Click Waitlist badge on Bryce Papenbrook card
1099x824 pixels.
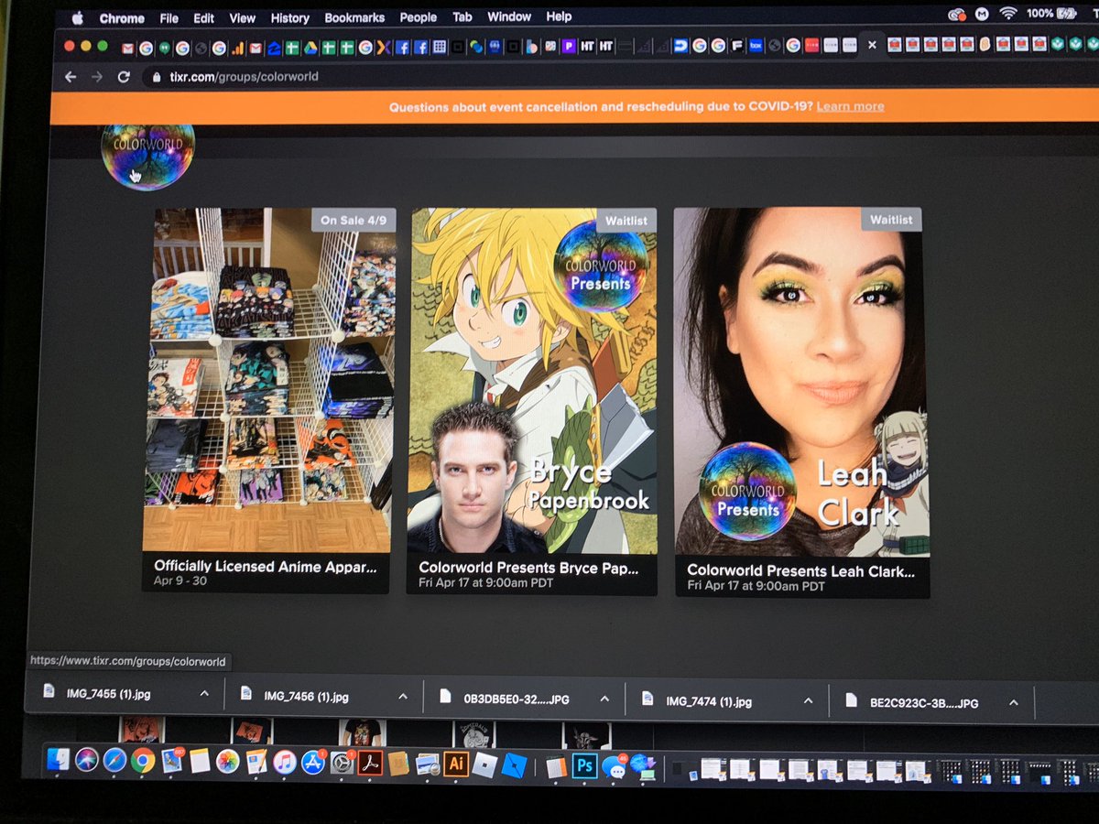tap(626, 221)
